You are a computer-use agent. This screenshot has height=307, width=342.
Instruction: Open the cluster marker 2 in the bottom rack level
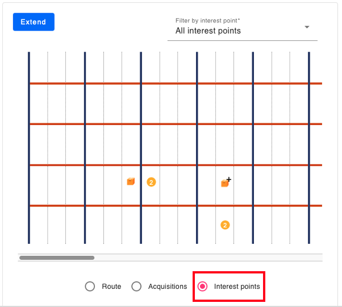click(x=225, y=225)
